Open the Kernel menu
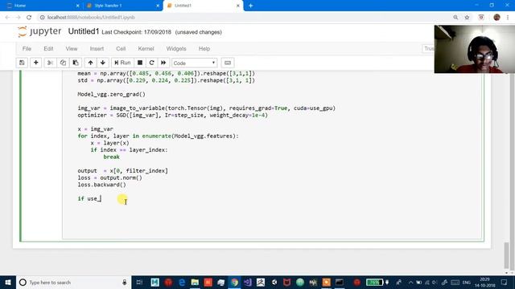 pos(146,48)
